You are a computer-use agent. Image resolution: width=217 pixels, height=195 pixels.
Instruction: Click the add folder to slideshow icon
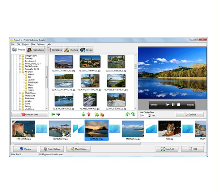[96, 114]
